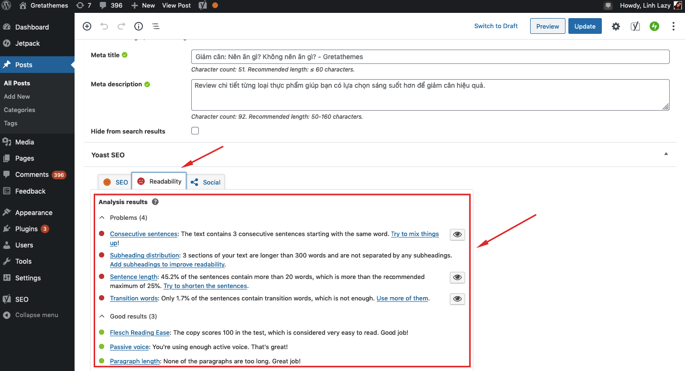Toggle eye highlight for Sentence length
Screen dimensions: 685x371
tap(457, 278)
